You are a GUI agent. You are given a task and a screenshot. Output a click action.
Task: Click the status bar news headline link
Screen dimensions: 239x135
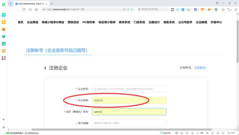pos(24,133)
